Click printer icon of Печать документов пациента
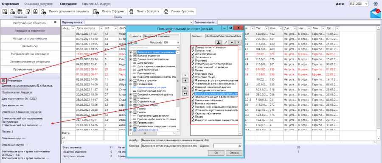 pos(44,11)
